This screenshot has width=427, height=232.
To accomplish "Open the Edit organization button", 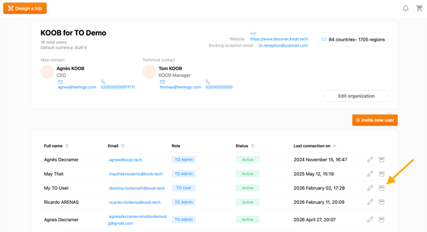I will (356, 96).
